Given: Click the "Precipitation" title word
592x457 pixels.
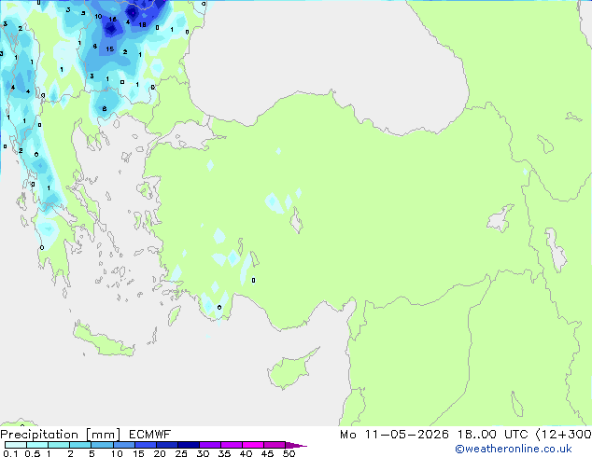Looking at the screenshot, I should point(39,435).
